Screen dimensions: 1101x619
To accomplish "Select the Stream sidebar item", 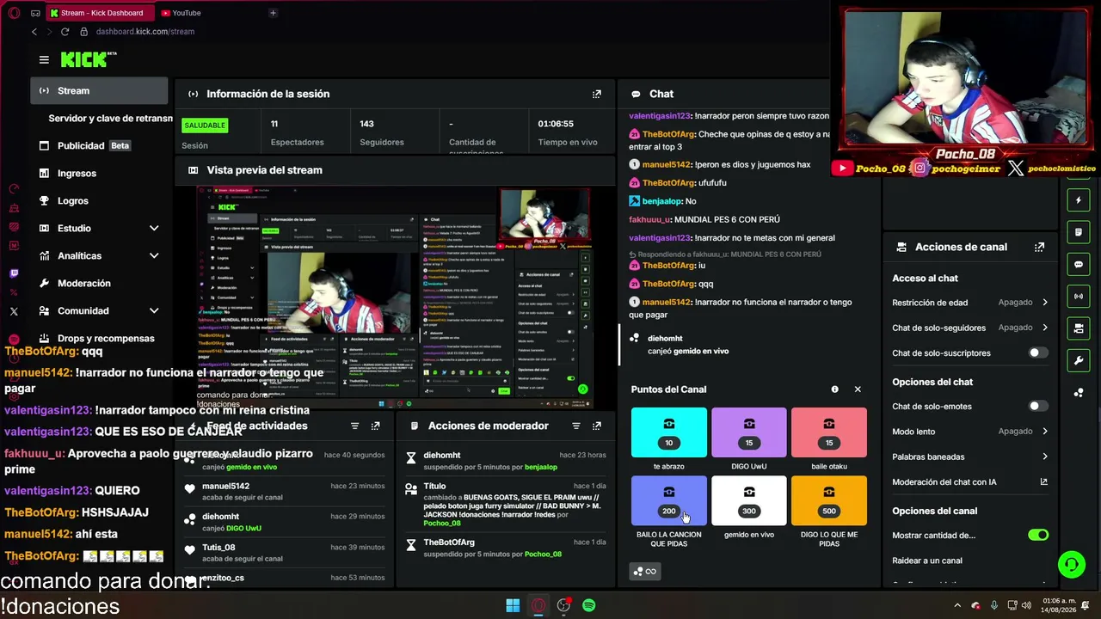I will click(99, 90).
